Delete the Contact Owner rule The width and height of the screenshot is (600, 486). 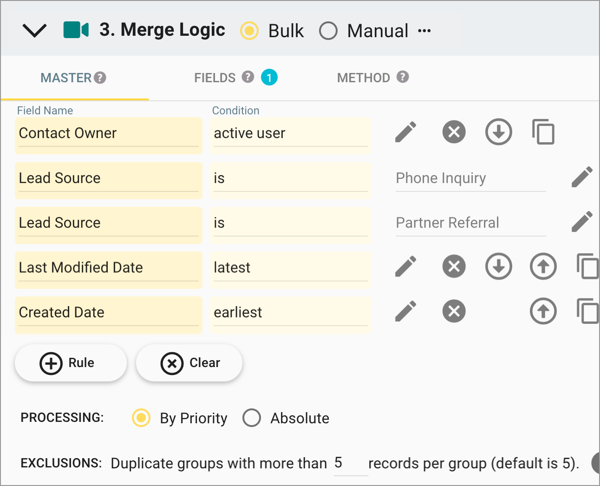click(x=454, y=132)
